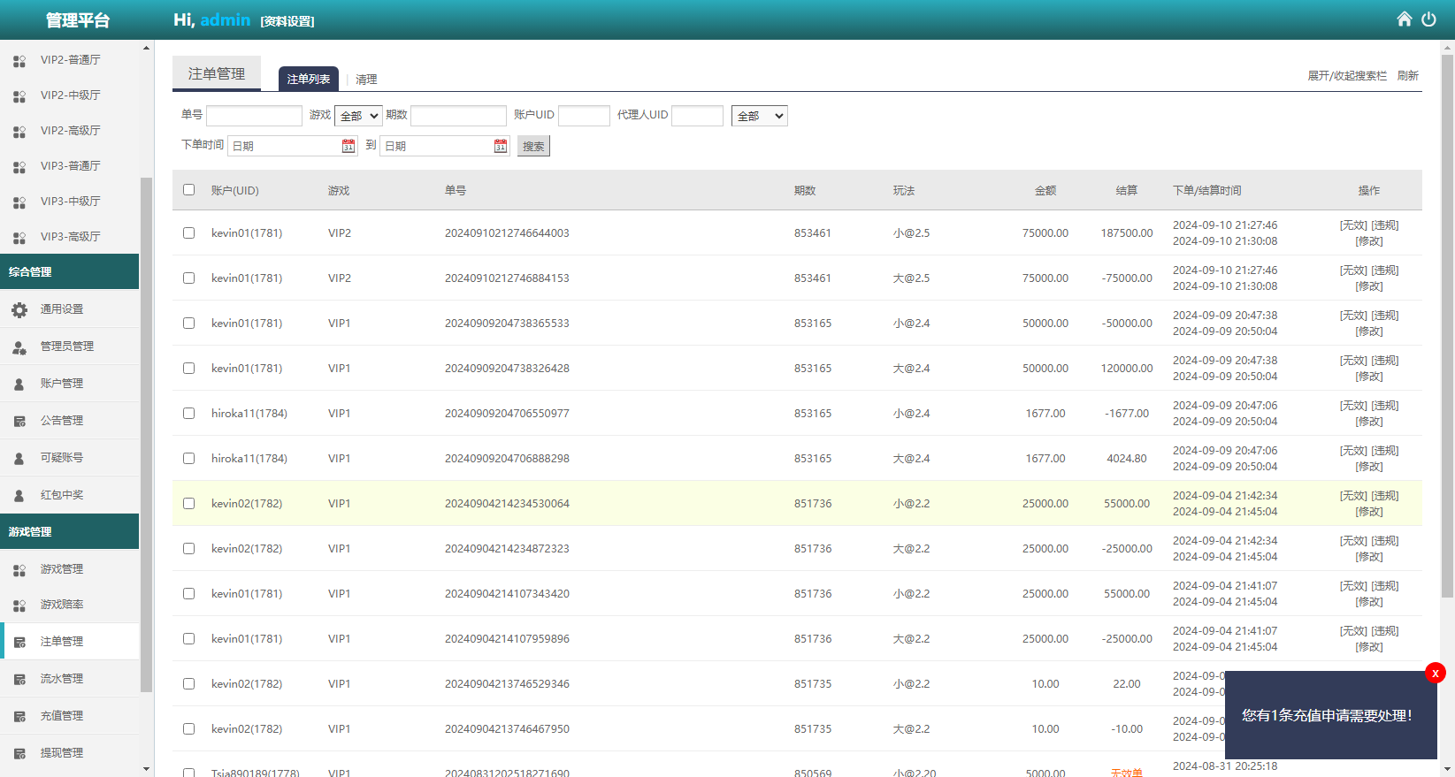The image size is (1455, 777).
Task: Click the 刷新 refresh link
Action: coord(1407,76)
